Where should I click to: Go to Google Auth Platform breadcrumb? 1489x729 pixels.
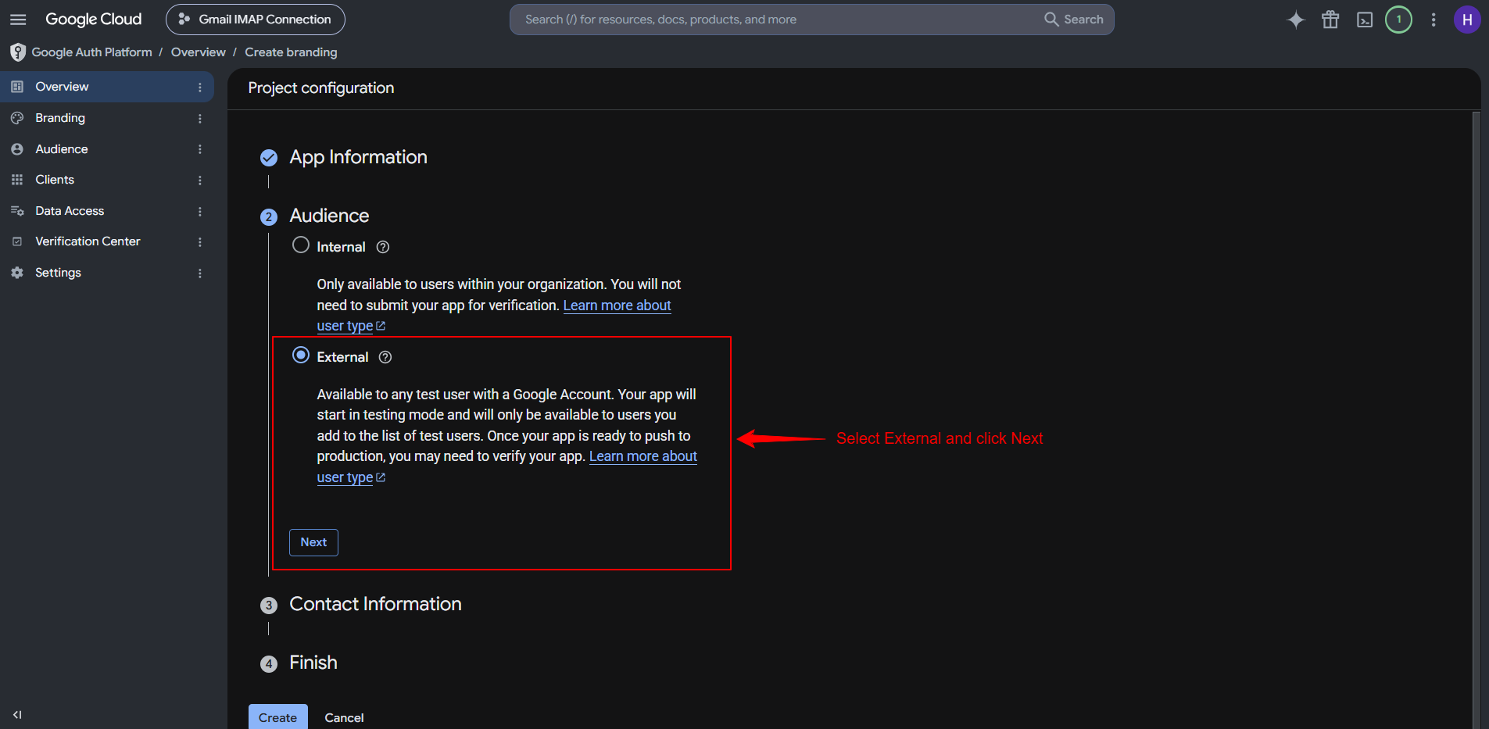(92, 52)
